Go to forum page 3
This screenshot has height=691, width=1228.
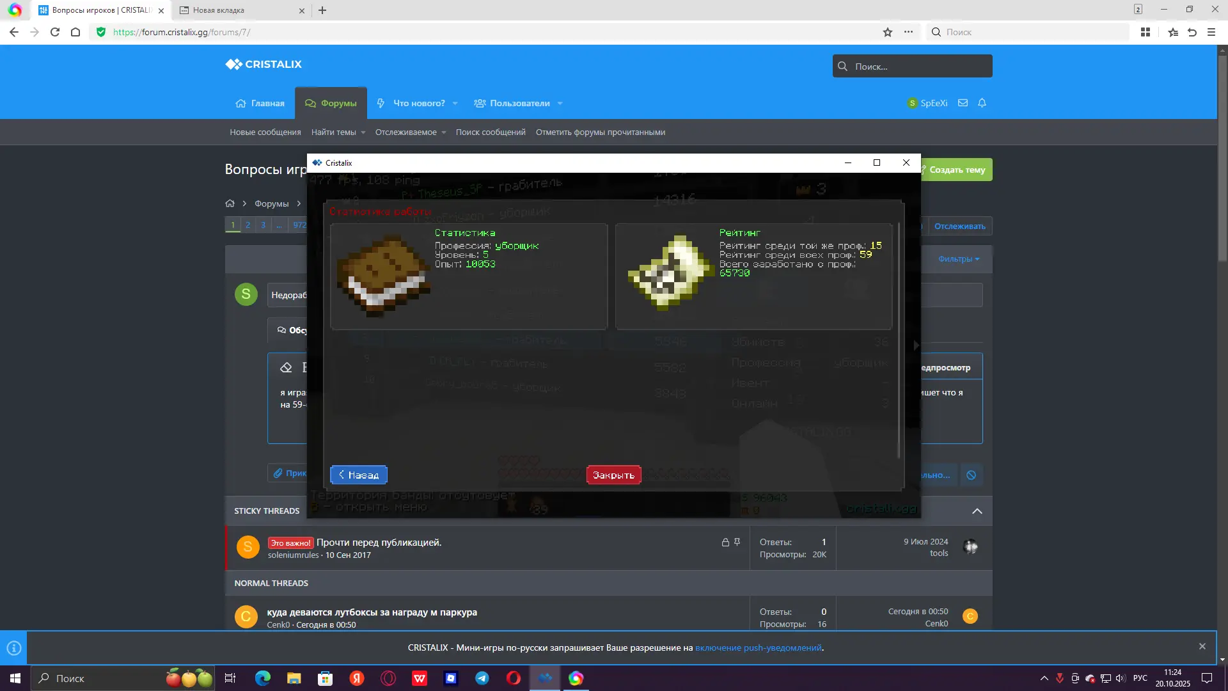[263, 225]
